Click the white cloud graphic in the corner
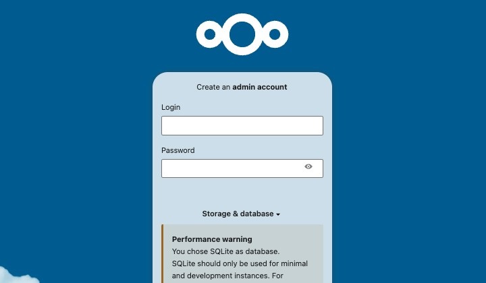Image resolution: width=486 pixels, height=283 pixels. (x=20, y=278)
